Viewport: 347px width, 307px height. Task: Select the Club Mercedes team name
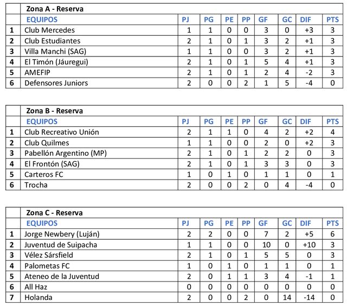(50, 30)
